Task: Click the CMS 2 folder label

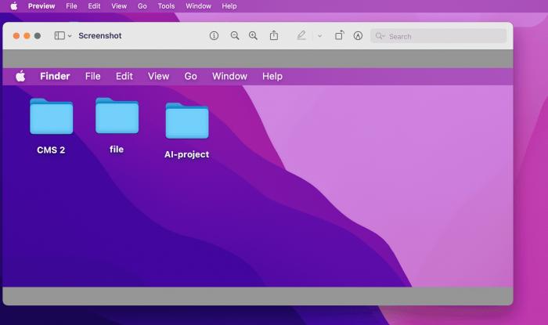Action: pos(51,150)
